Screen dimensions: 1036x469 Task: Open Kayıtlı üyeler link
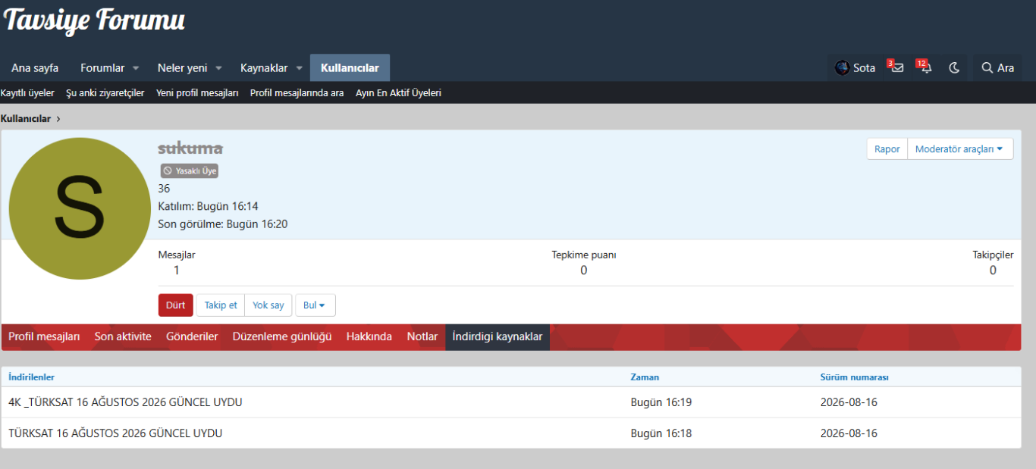point(27,93)
